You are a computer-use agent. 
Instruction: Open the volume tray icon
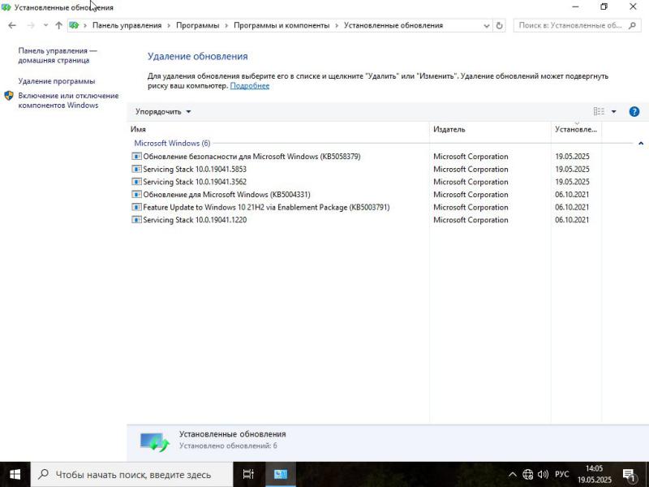543,475
